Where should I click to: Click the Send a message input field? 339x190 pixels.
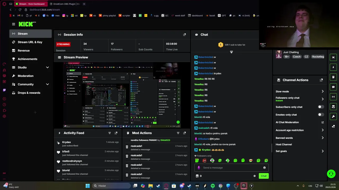[x=231, y=168]
